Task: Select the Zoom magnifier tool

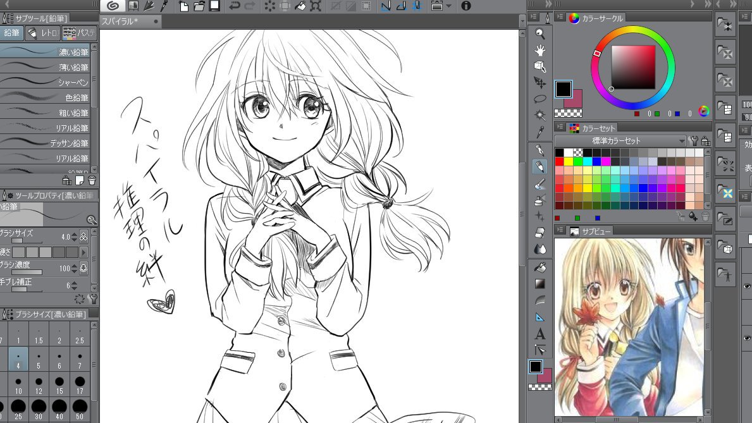Action: [540, 34]
